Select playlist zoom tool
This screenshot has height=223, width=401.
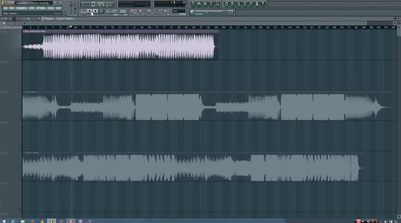(35, 19)
